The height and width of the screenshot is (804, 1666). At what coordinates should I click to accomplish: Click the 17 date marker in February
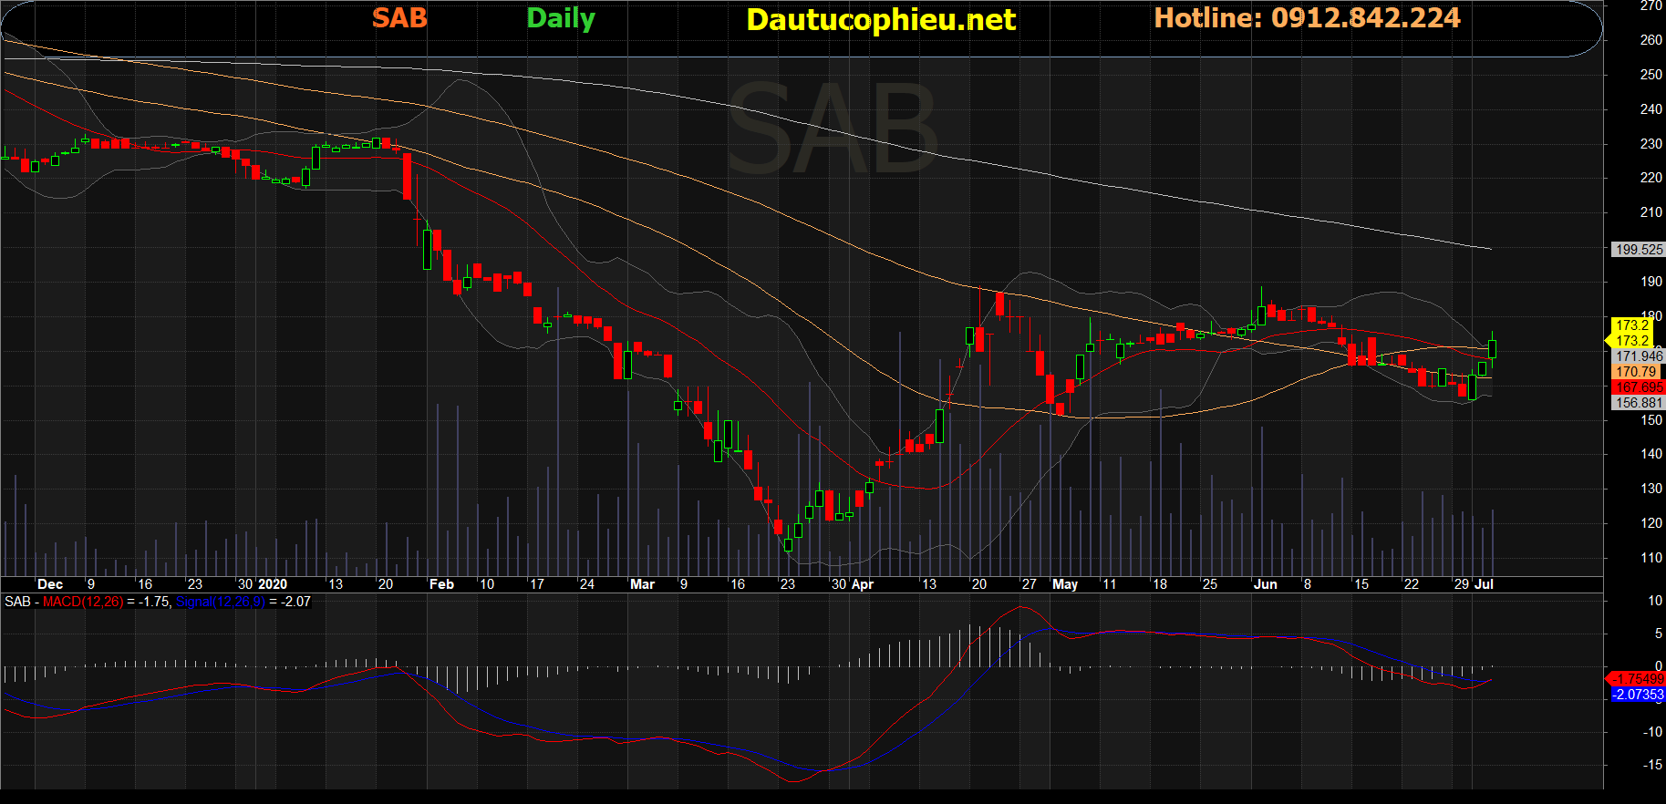[536, 584]
